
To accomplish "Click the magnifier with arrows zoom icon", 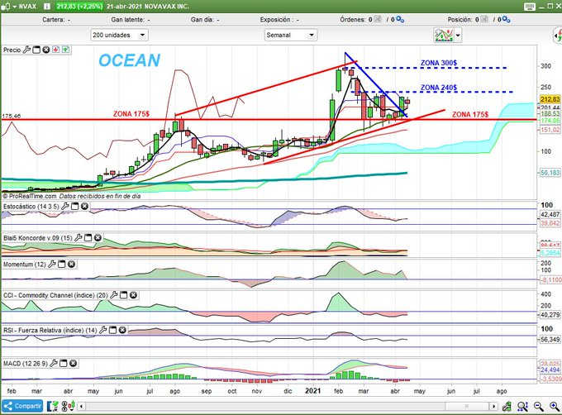I will (x=522, y=406).
